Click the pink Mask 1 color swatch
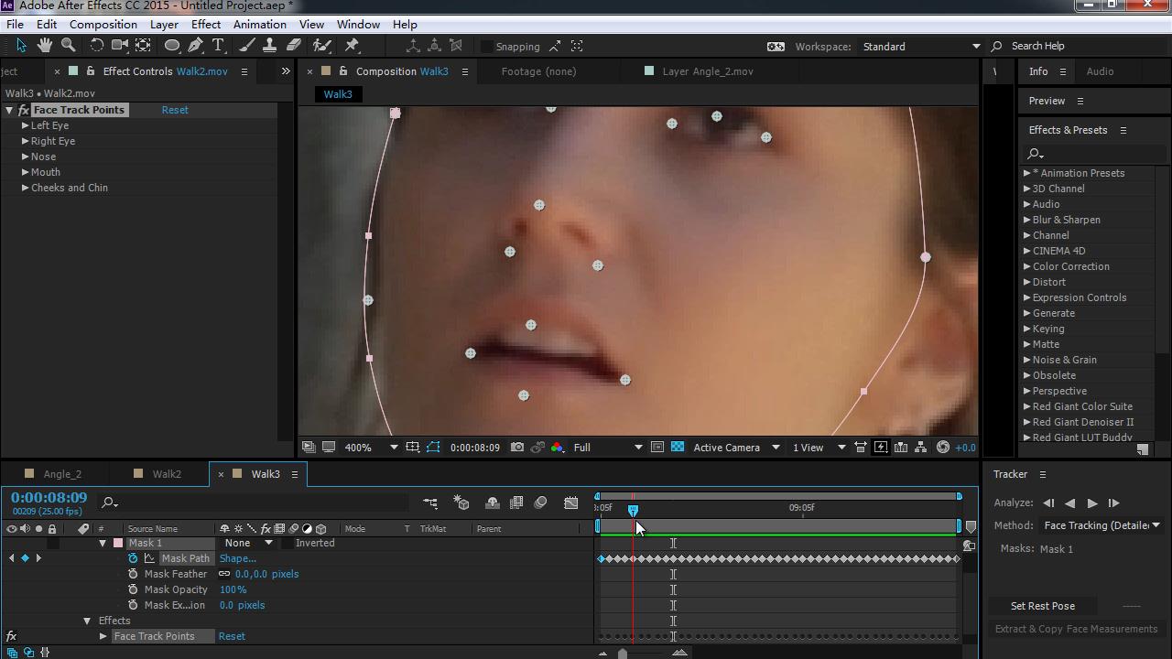Viewport: 1172px width, 659px height. (118, 544)
